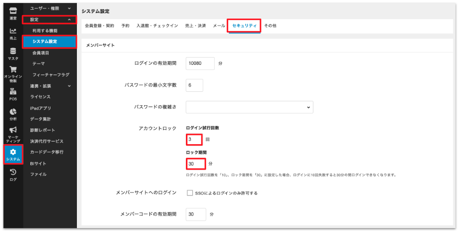Open the フィーチャーフラグ menu link
The image size is (459, 232).
(x=51, y=75)
